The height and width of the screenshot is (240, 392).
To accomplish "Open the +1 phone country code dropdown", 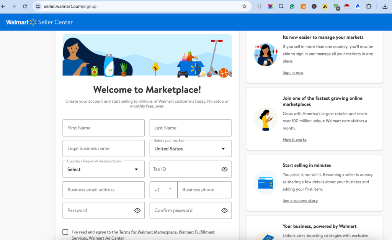I will 163,190.
